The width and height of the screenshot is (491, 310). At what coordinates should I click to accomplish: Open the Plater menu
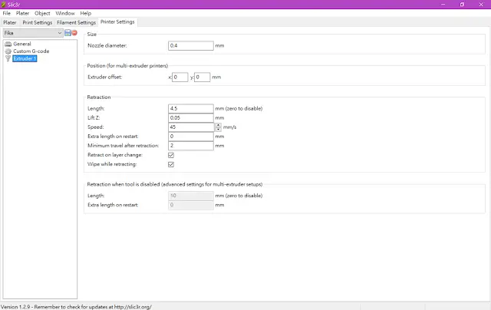click(x=22, y=13)
